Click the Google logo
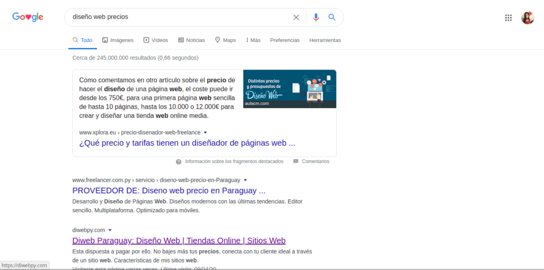The image size is (544, 270). (x=28, y=17)
